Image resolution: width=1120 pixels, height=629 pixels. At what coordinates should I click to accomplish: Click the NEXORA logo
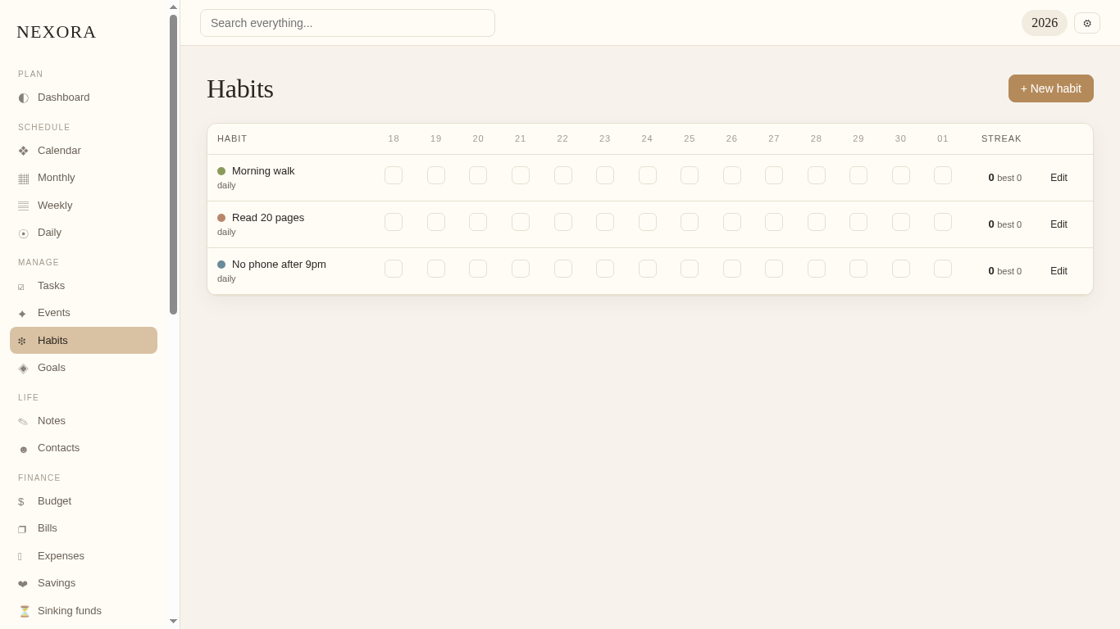pyautogui.click(x=57, y=32)
